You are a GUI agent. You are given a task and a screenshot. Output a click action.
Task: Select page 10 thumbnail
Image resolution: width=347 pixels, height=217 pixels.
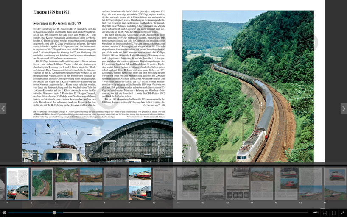pyautogui.click(x=164, y=184)
